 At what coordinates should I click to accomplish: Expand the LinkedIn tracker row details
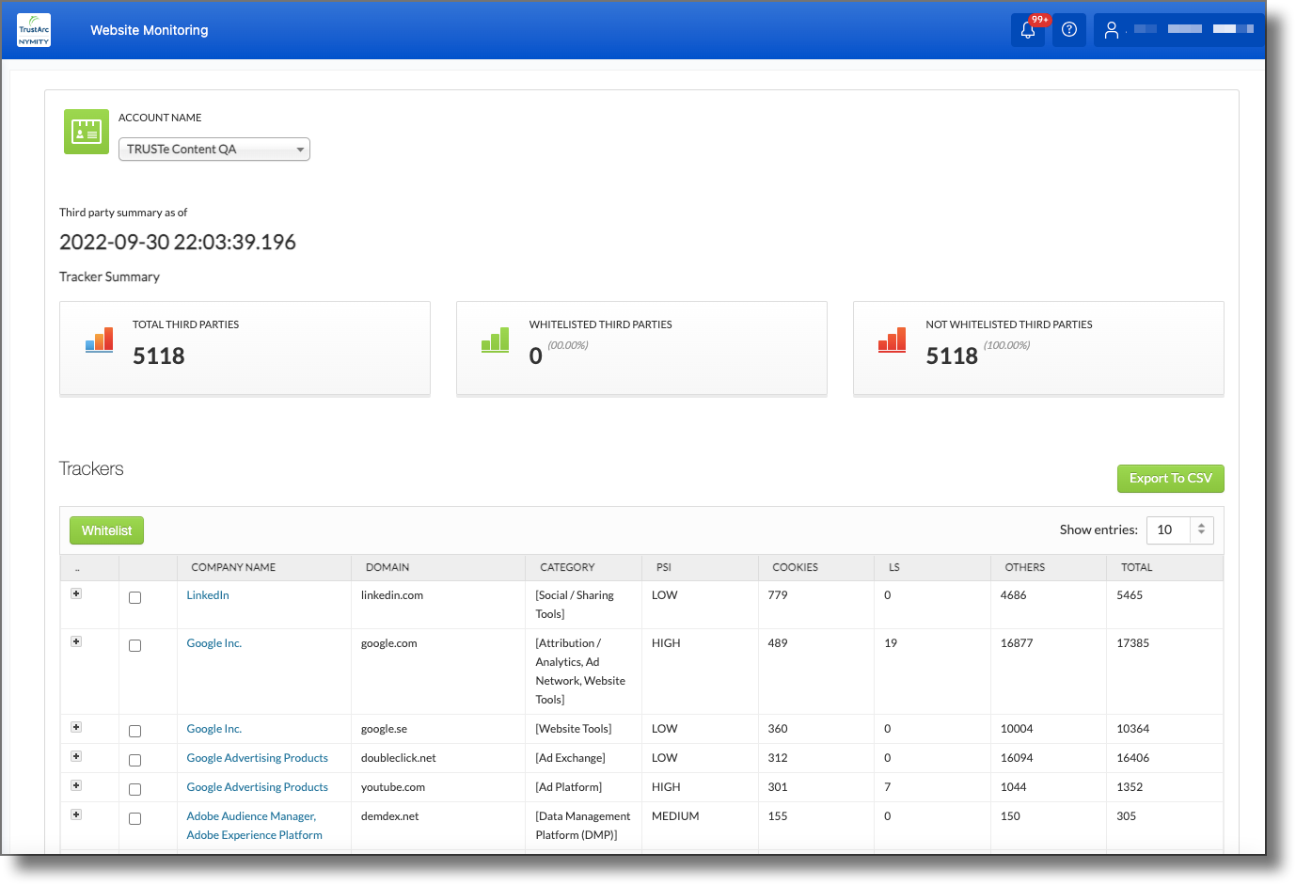coord(76,593)
